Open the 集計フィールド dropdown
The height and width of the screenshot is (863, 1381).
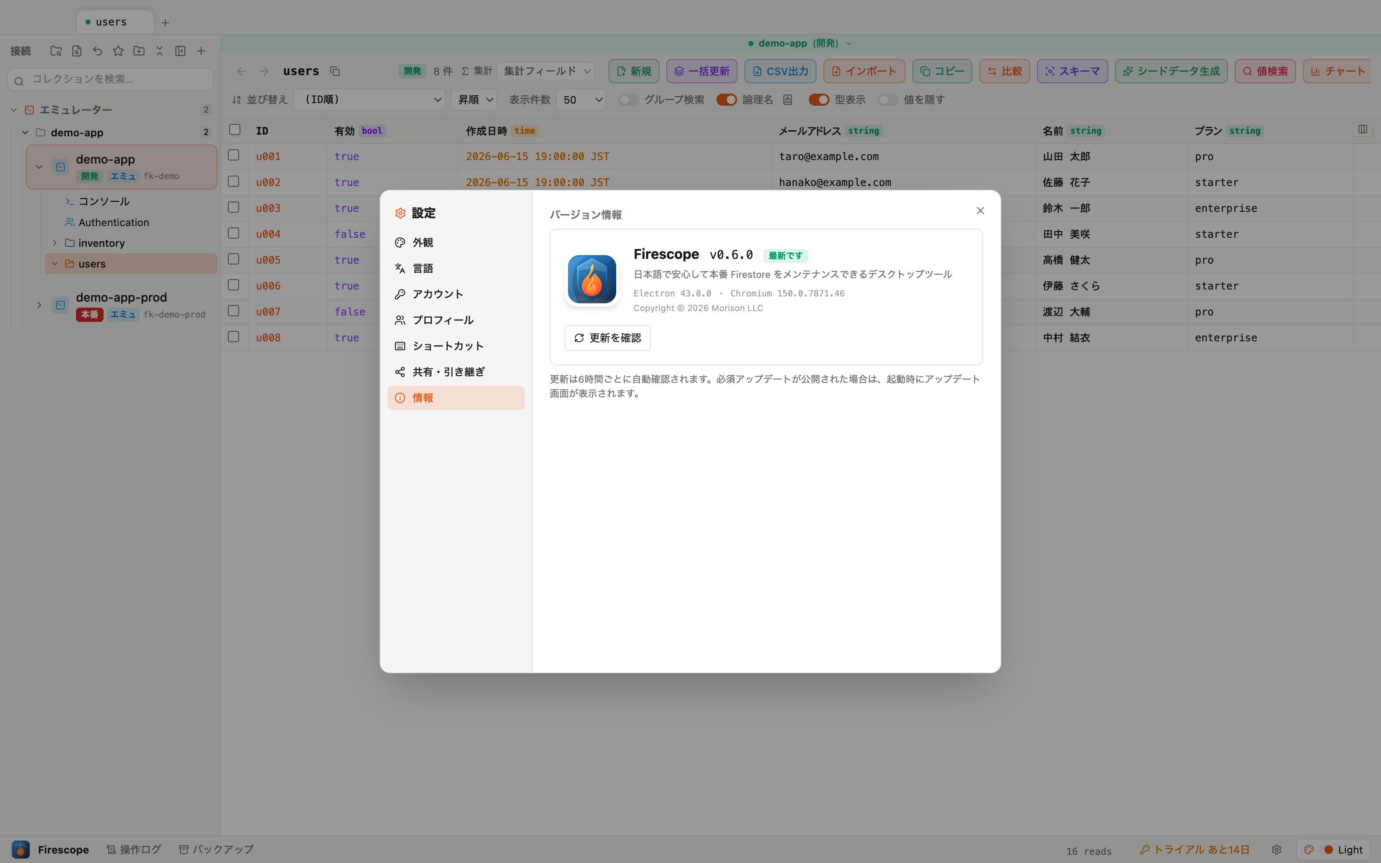point(545,71)
